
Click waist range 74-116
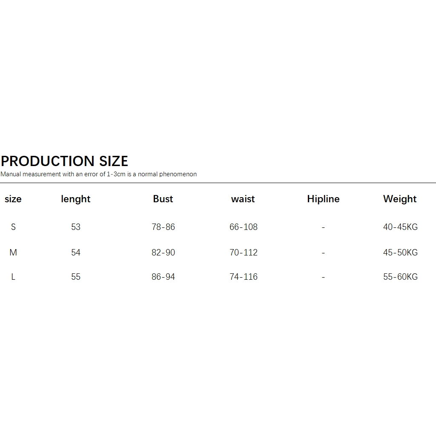[x=244, y=277]
